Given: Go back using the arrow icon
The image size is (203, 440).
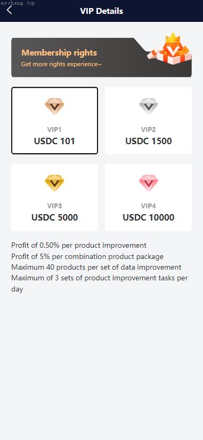Looking at the screenshot, I should point(10,10).
